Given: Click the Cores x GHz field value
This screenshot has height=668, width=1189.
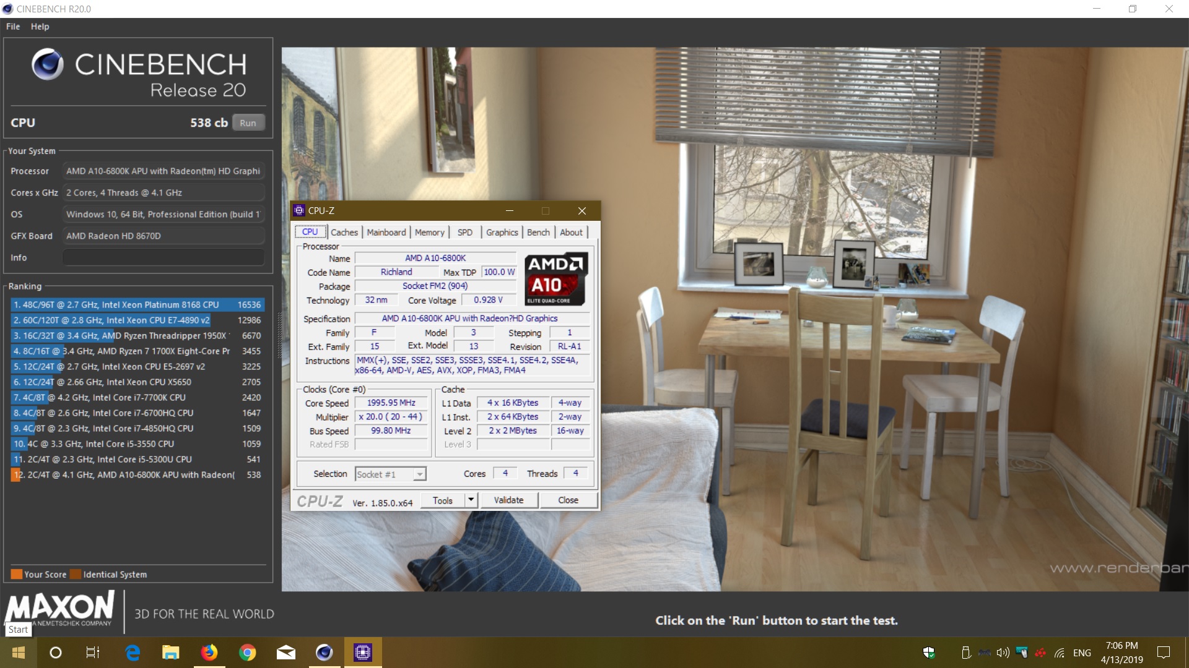Looking at the screenshot, I should point(163,192).
